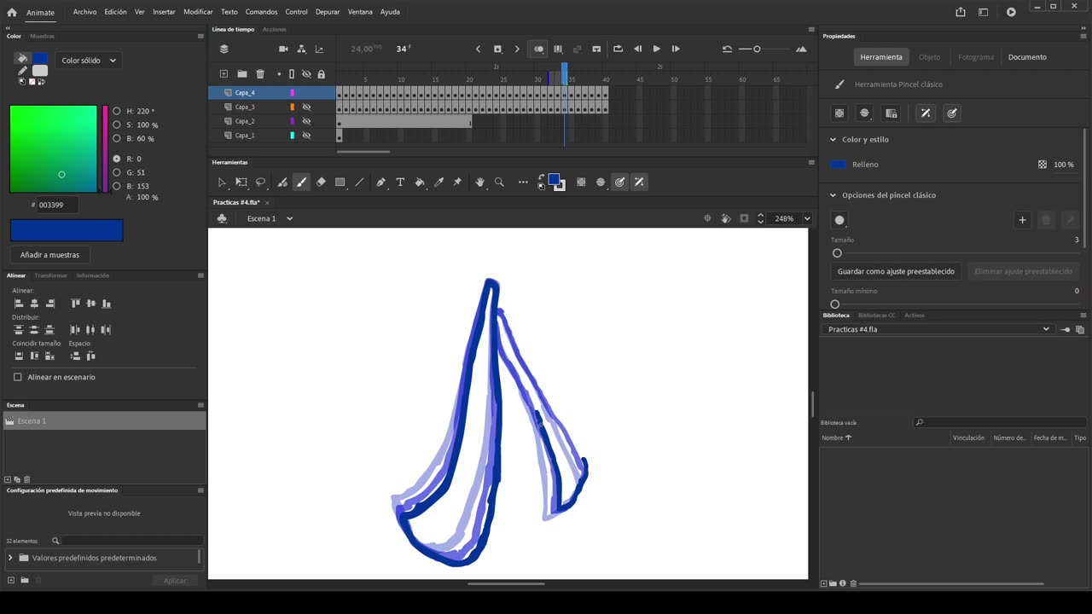1092x614 pixels.
Task: Click the add brush preset plus button
Action: pyautogui.click(x=1022, y=220)
